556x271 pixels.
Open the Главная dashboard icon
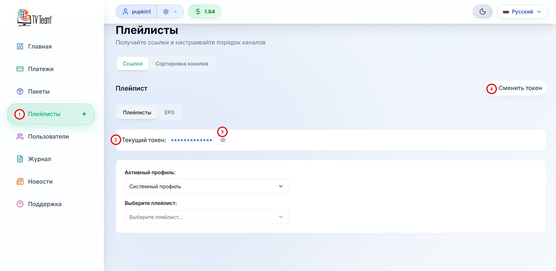(x=20, y=46)
